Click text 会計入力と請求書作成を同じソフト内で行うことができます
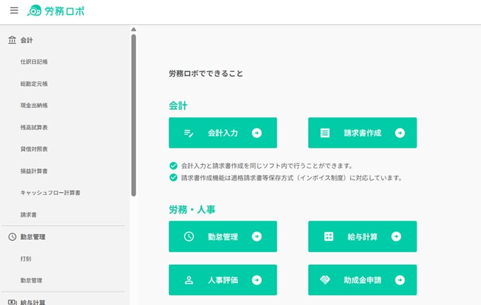This screenshot has height=305, width=481. 267,165
